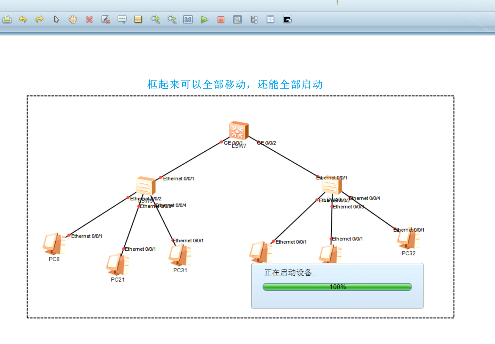Open the grid table view icon
Image resolution: width=495 pixels, height=344 pixels.
[x=270, y=20]
